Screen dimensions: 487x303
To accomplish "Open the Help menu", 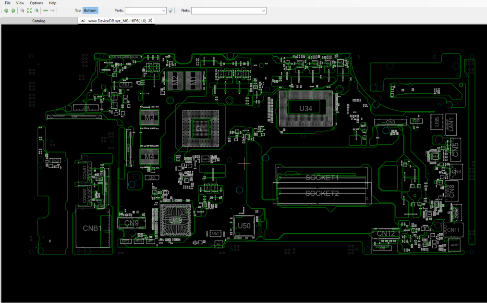I will click(52, 3).
